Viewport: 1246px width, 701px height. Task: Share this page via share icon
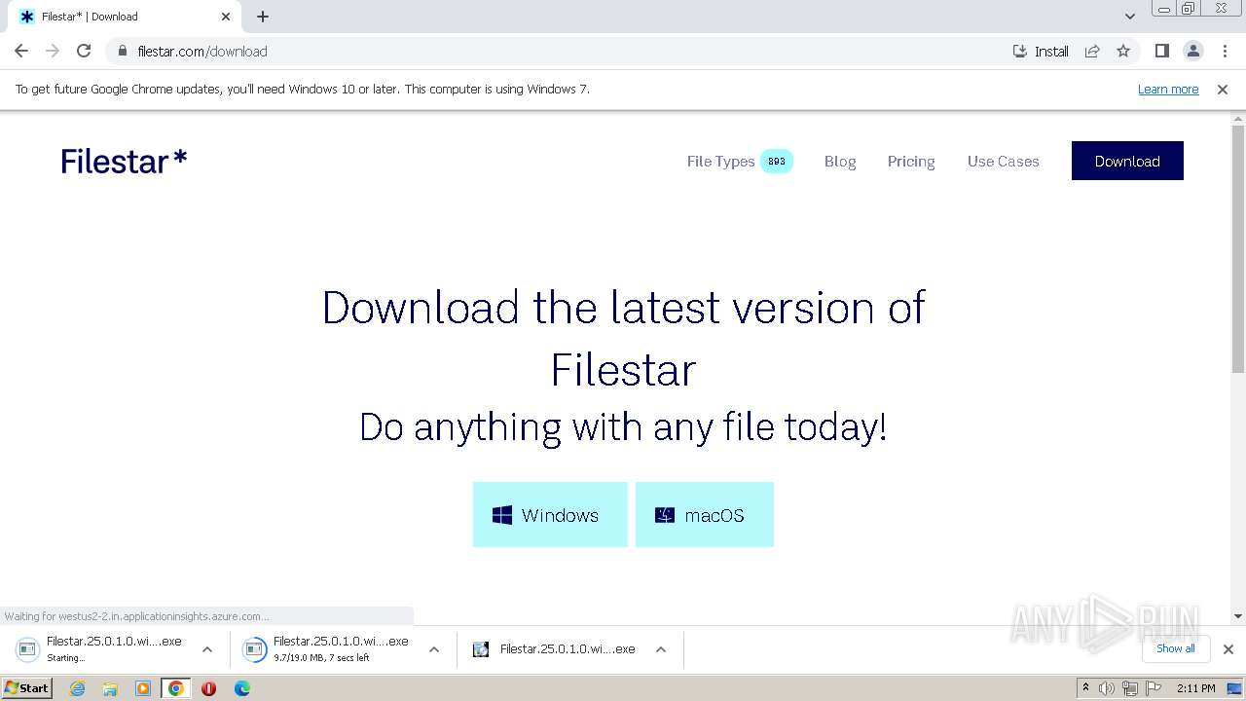tap(1092, 51)
